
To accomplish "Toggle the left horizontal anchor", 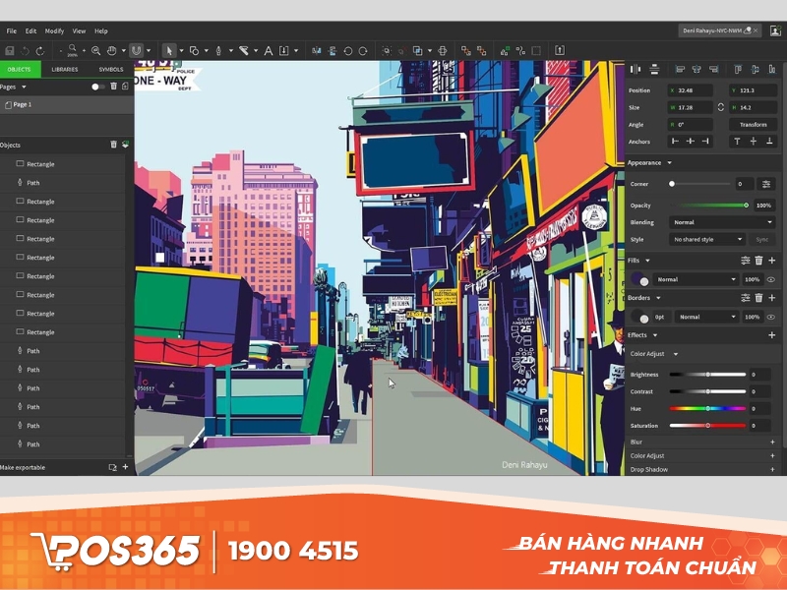I will click(675, 142).
